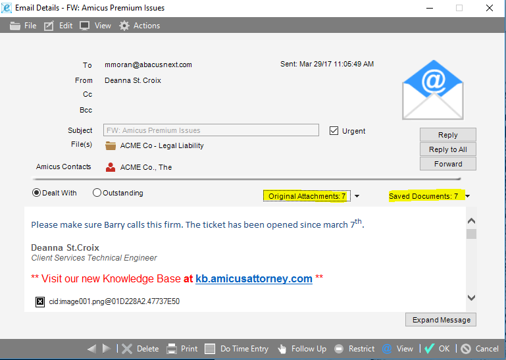Select the Outstanding radio button
This screenshot has height=360, width=506.
coord(97,193)
